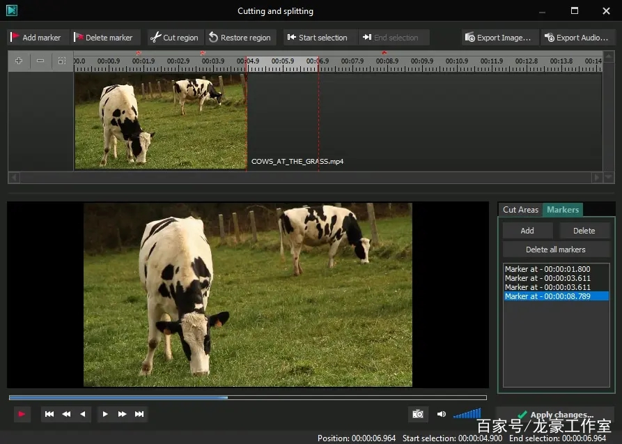Image resolution: width=622 pixels, height=444 pixels.
Task: Zoom out timeline with minus icon
Action: (40, 61)
